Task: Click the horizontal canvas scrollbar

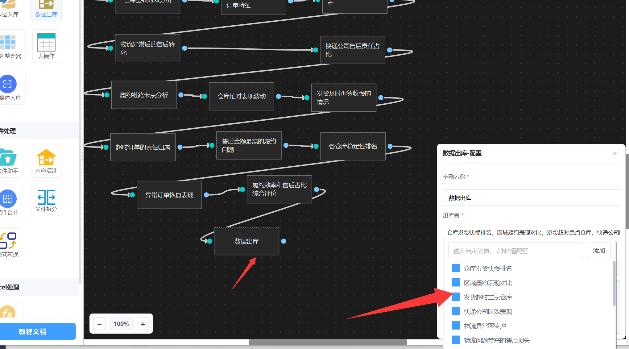Action: (x=327, y=342)
